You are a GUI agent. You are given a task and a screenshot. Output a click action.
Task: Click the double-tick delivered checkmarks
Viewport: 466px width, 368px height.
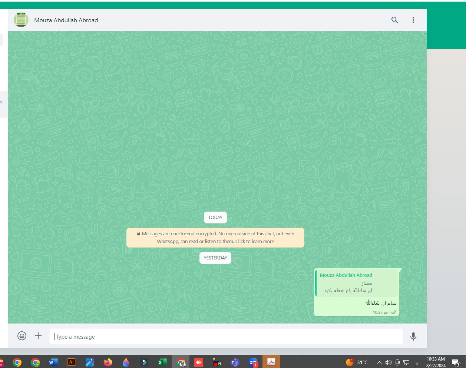point(394,312)
